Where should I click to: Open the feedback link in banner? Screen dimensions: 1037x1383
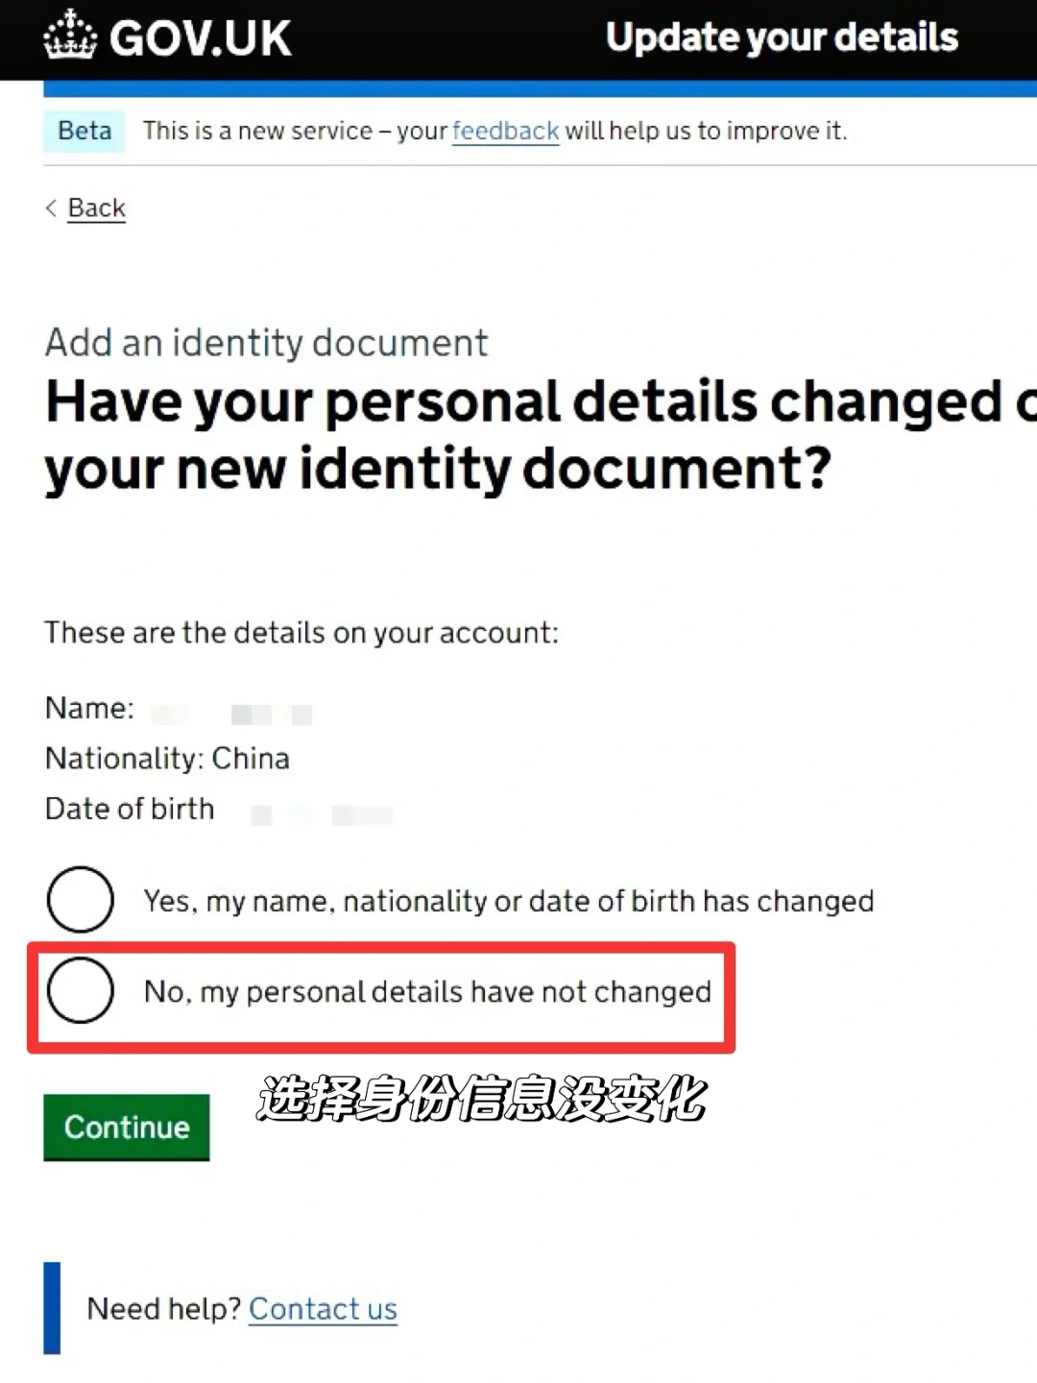(505, 131)
